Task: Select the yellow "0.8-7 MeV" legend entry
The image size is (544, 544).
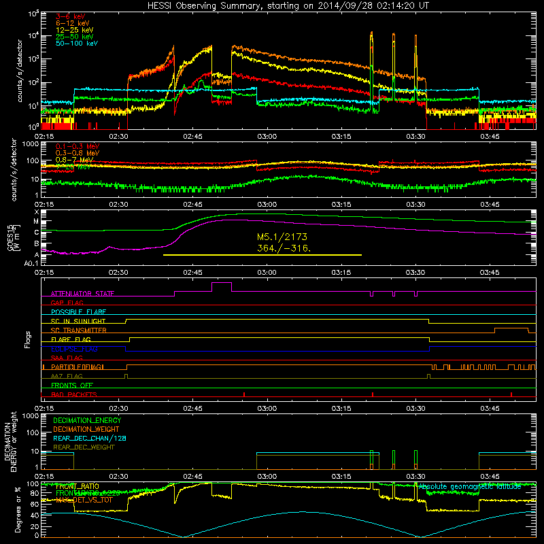Action: click(x=74, y=160)
